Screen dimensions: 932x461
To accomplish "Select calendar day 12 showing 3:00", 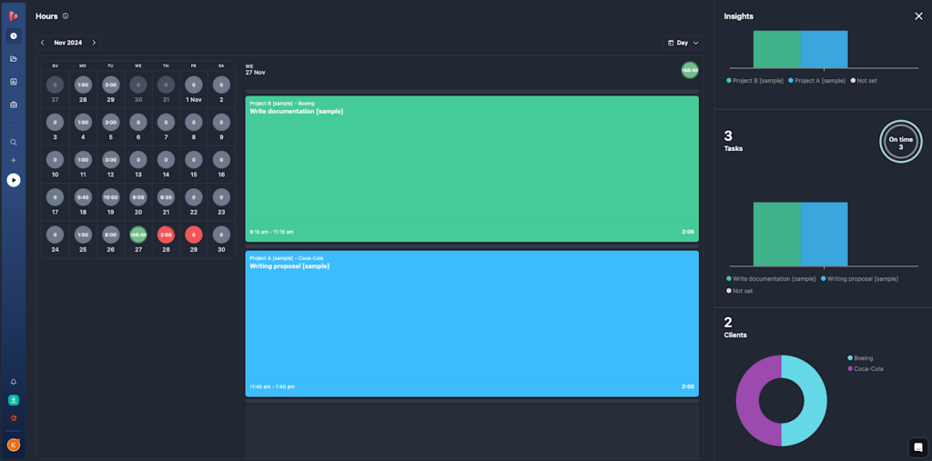I will point(110,165).
